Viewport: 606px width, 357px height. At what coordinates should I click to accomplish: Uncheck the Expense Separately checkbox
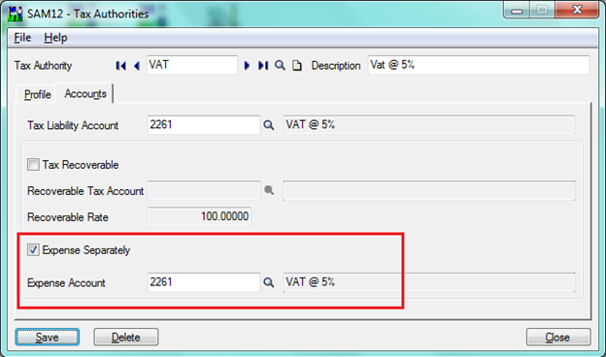(x=33, y=249)
